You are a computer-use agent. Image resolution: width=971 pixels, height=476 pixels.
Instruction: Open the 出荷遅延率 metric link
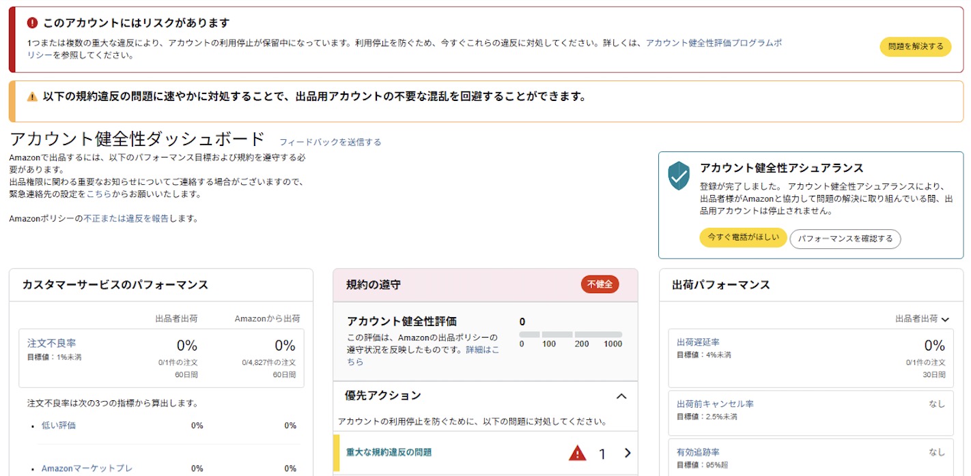(x=698, y=342)
